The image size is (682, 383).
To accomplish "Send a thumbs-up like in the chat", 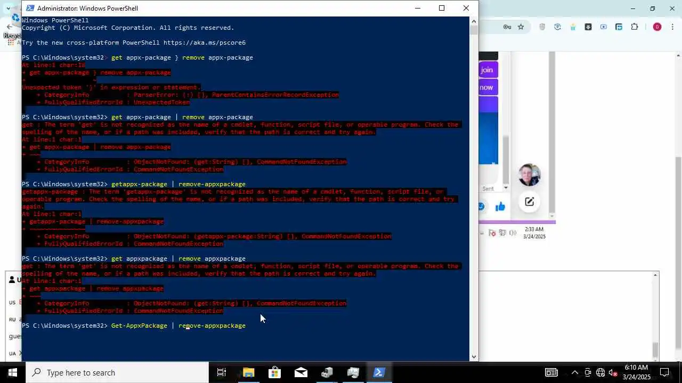I will [500, 207].
